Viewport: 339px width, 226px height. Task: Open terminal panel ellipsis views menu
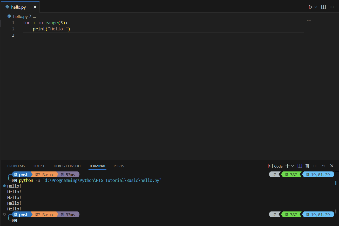[x=315, y=166]
